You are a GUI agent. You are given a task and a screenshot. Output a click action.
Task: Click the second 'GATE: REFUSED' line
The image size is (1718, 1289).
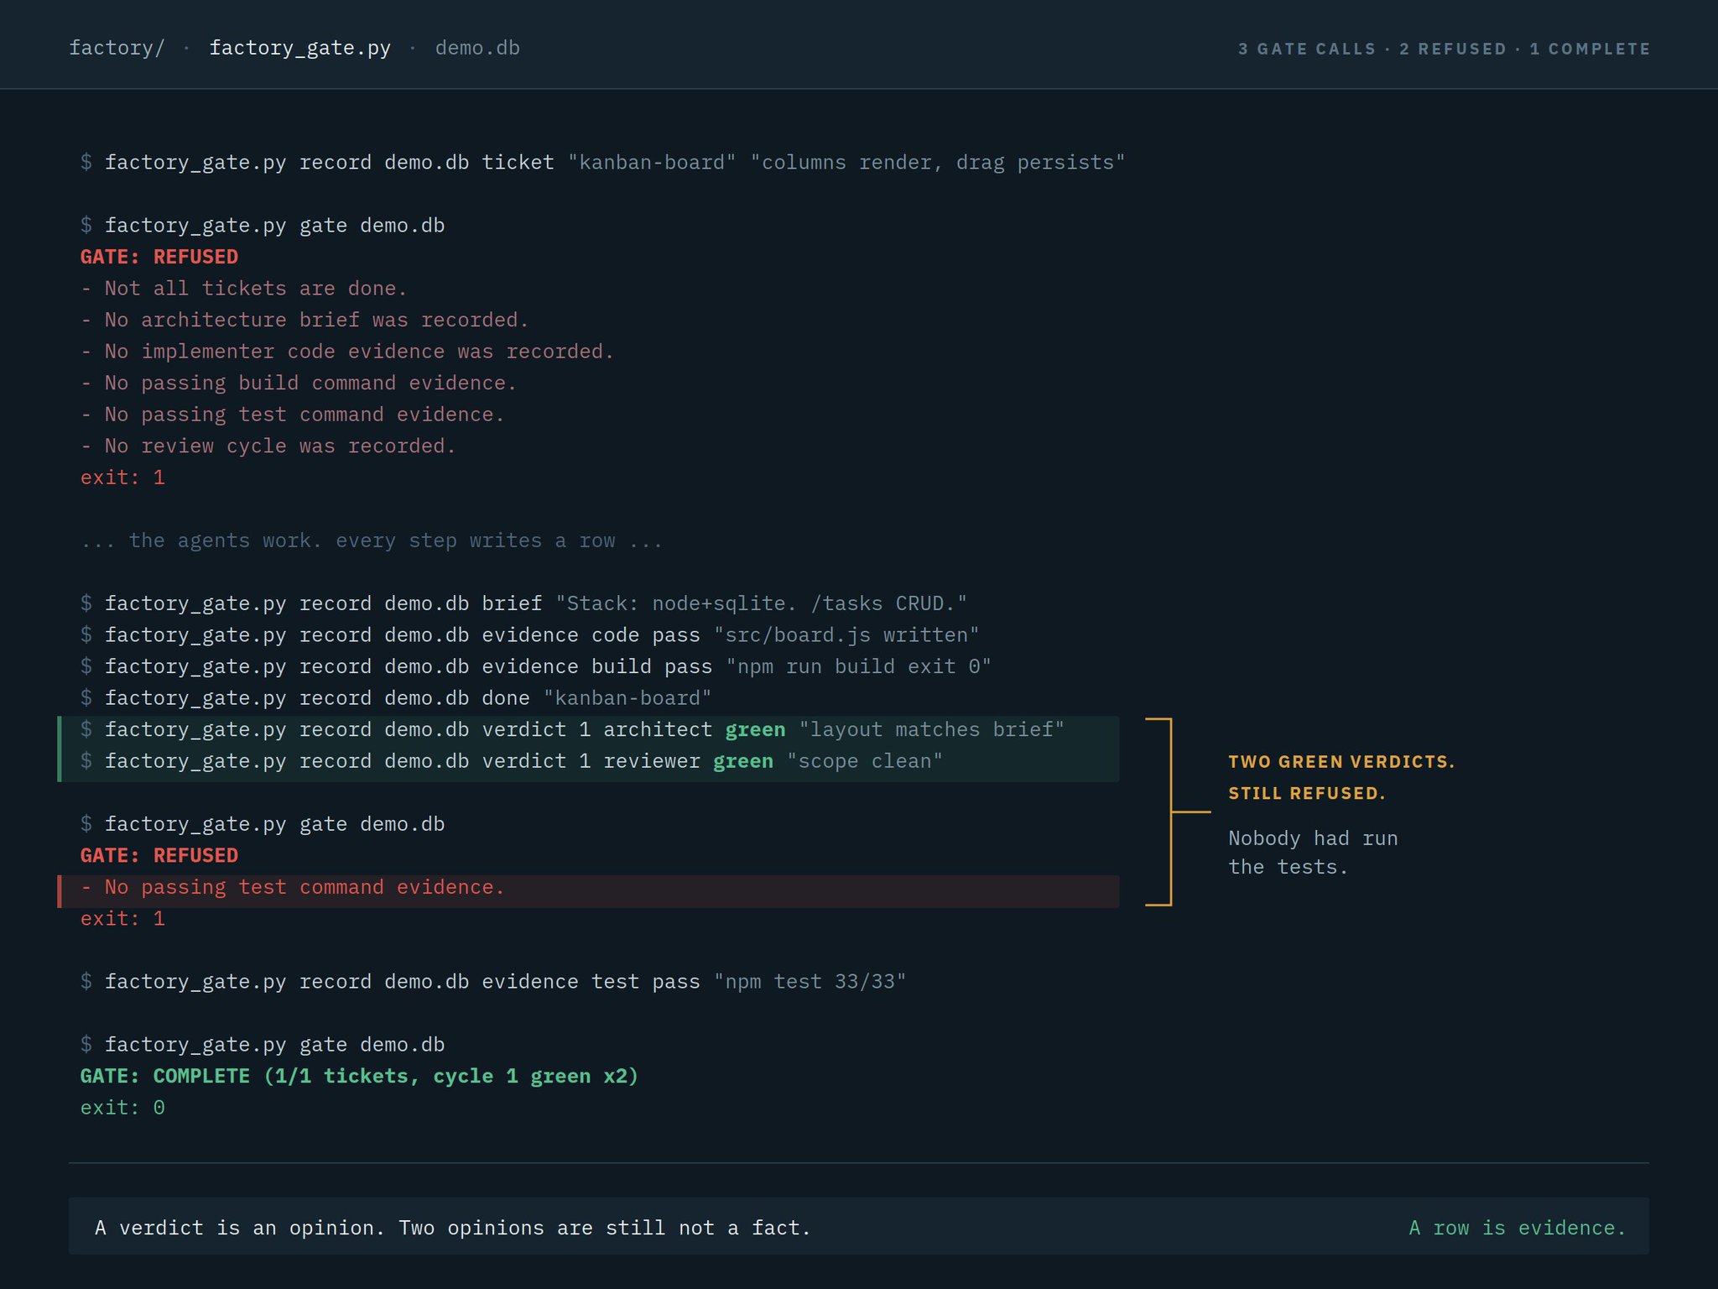pyautogui.click(x=159, y=855)
